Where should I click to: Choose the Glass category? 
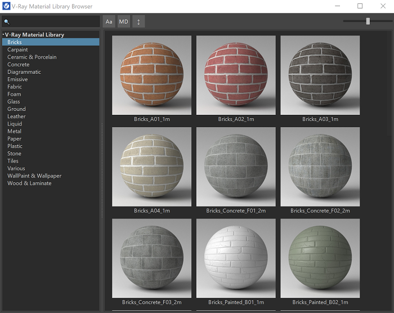14,101
